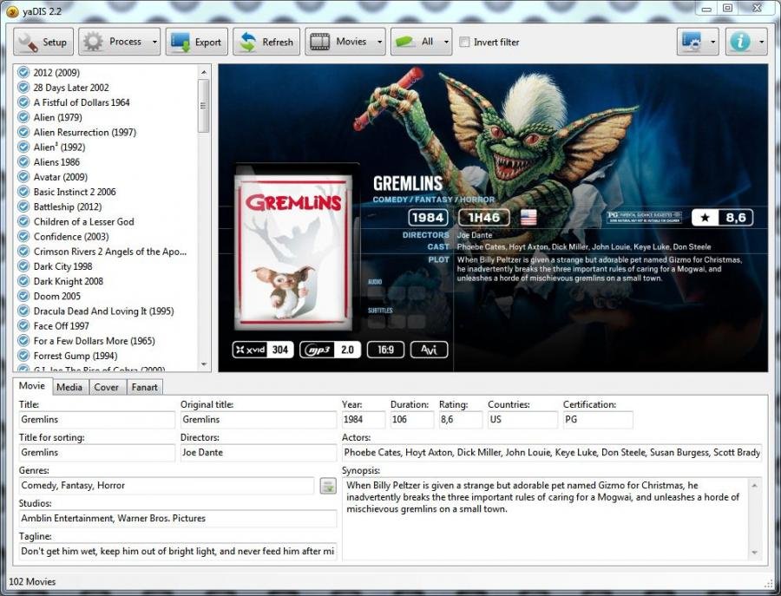The image size is (781, 596).
Task: Expand the Process dropdown arrow
Action: tap(154, 42)
